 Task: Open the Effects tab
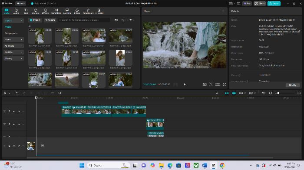(x=45, y=11)
